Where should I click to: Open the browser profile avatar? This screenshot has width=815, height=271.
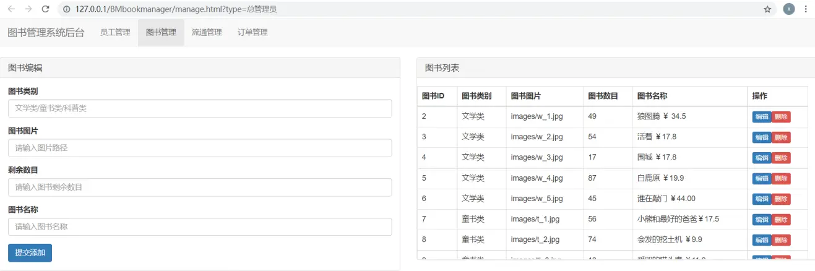click(788, 9)
